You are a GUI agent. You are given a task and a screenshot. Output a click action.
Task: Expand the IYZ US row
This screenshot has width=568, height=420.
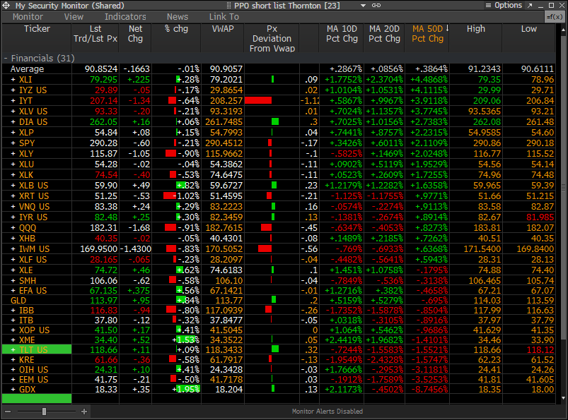(13, 90)
